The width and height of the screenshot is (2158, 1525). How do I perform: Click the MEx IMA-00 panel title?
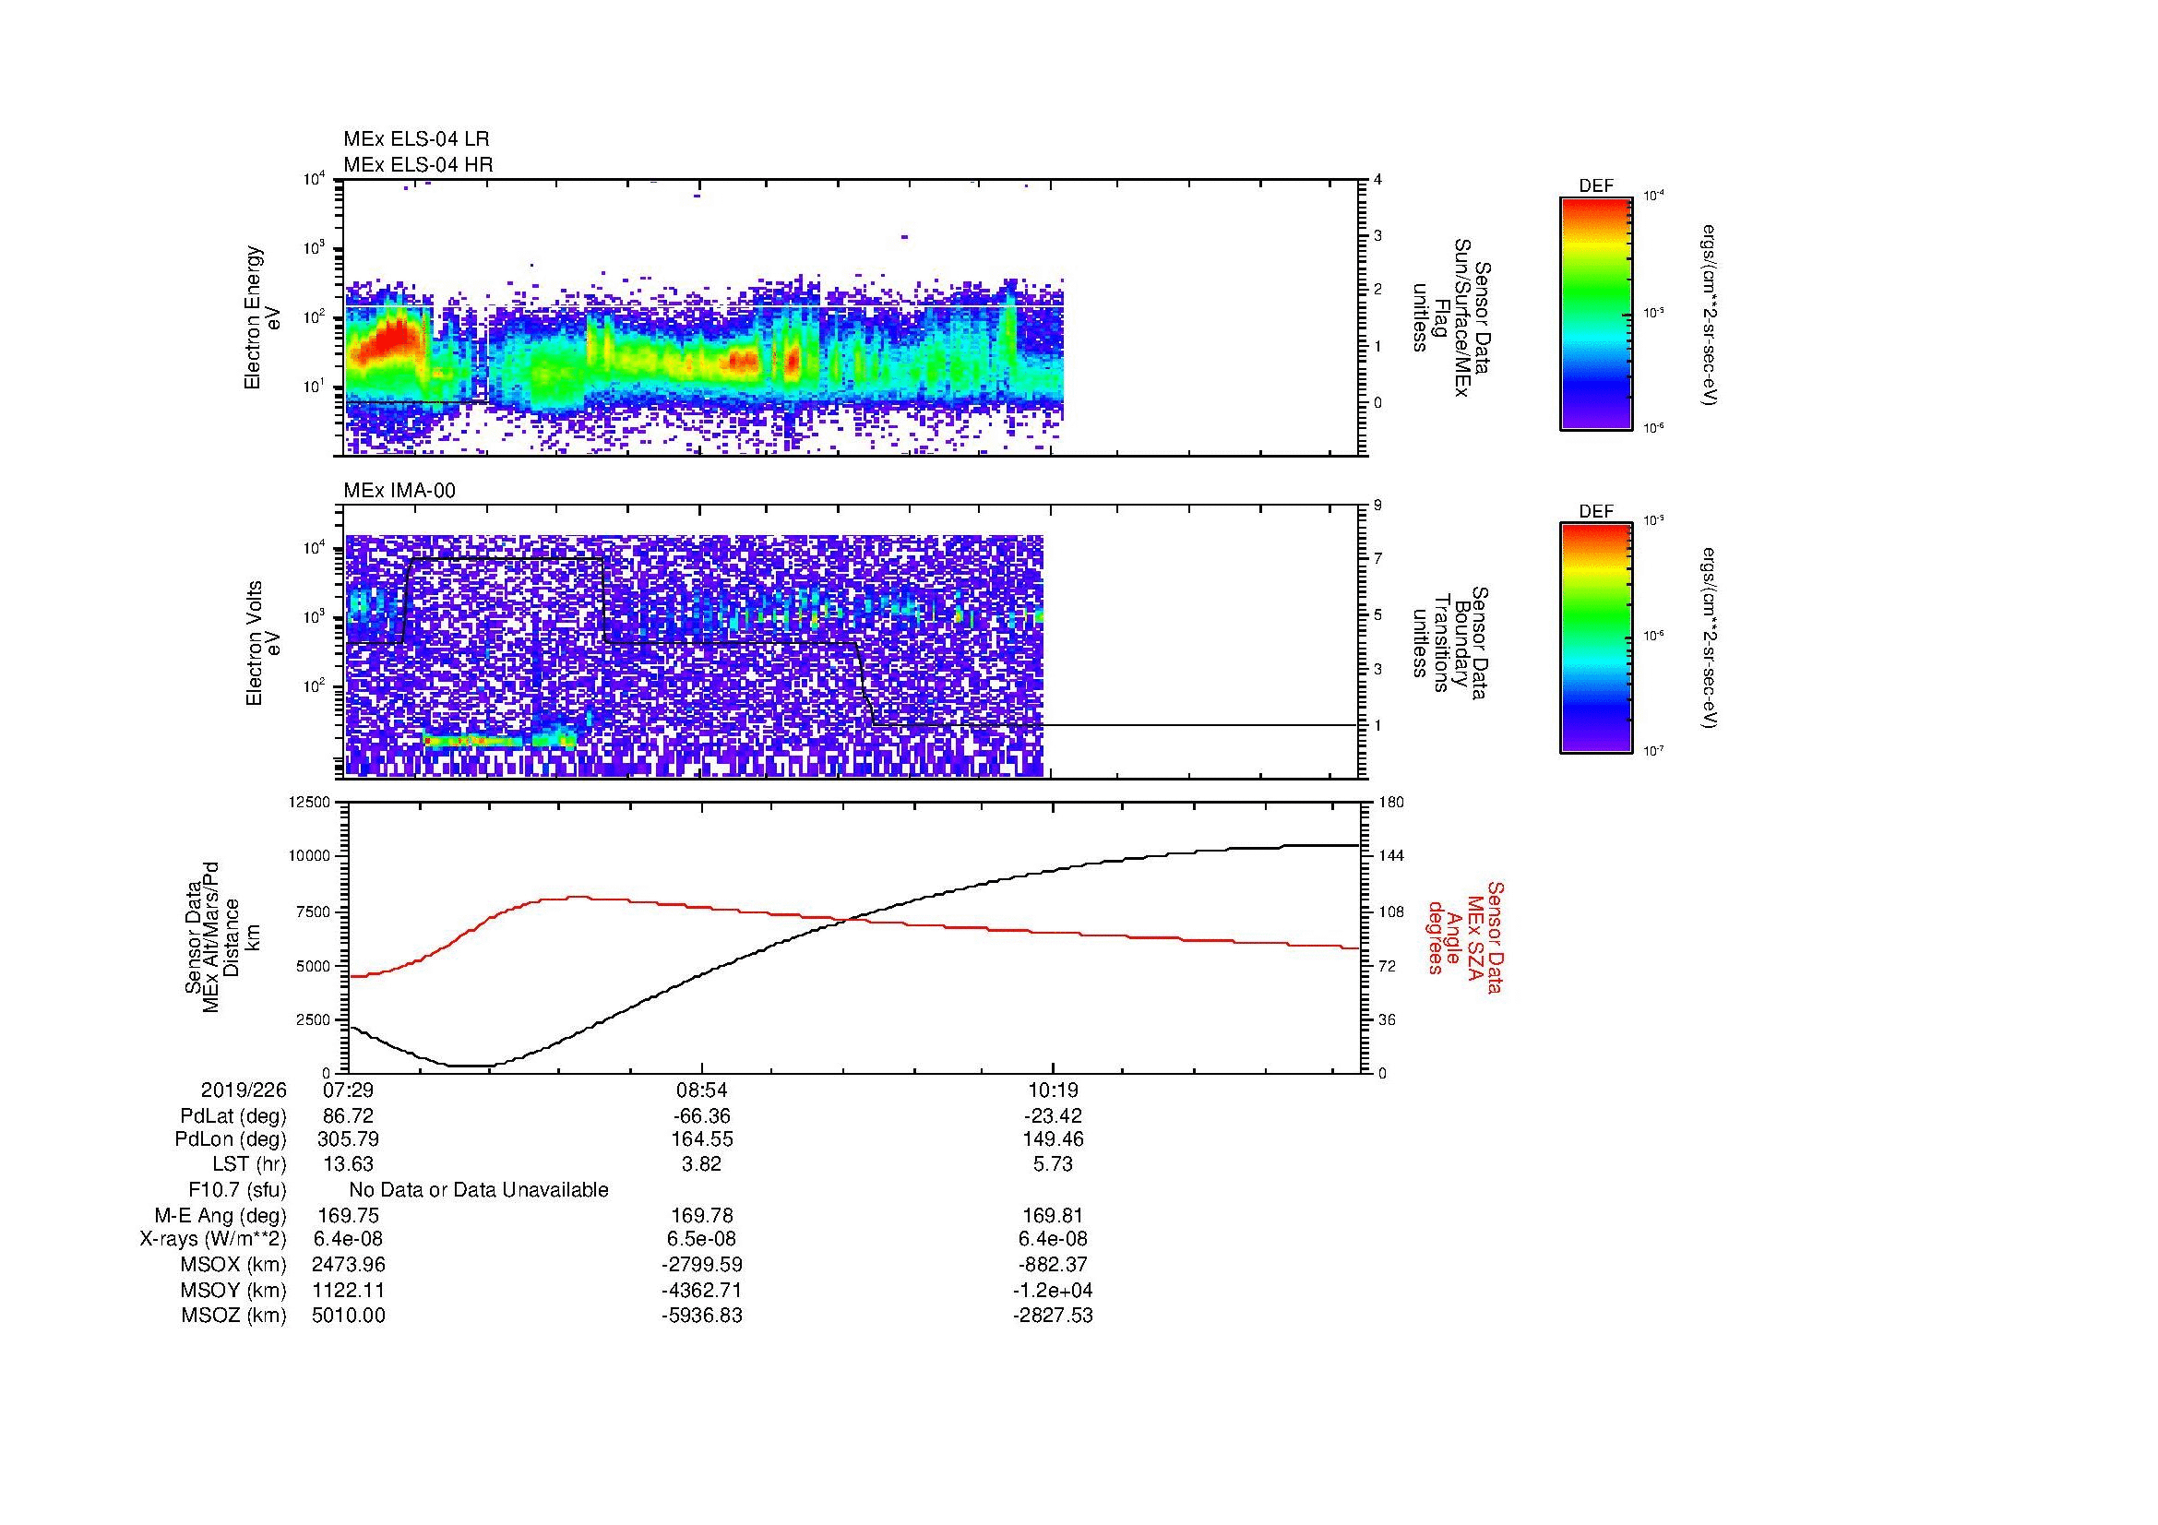(399, 491)
